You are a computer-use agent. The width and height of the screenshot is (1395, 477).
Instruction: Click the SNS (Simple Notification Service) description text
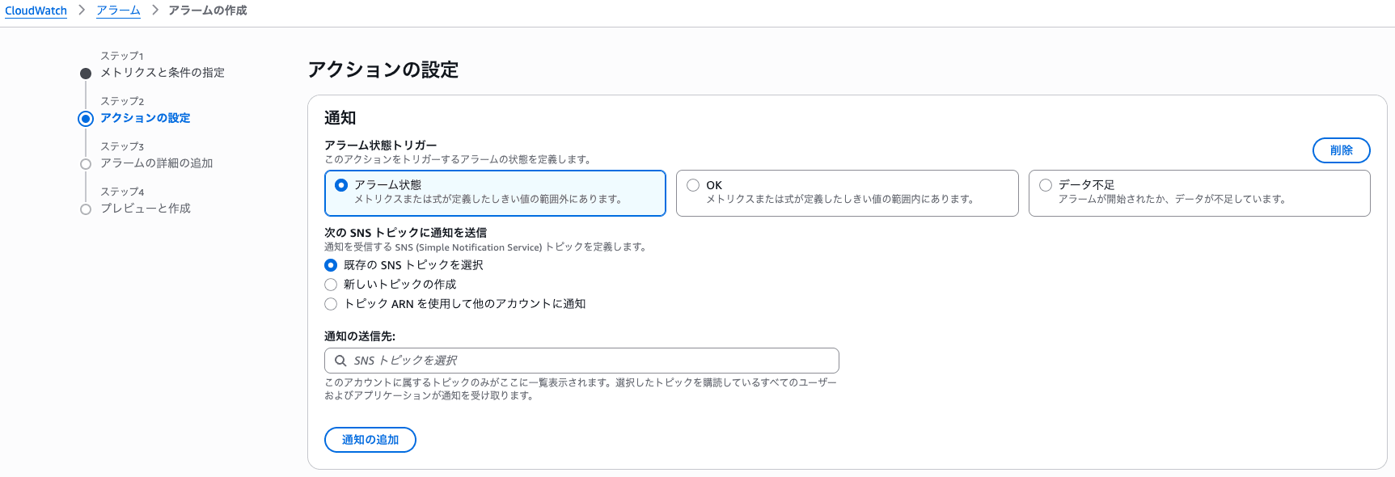coord(486,247)
